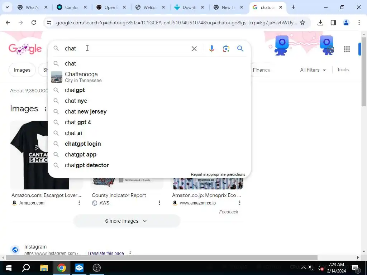Screen dimensions: 367x275
Task: Choose the 'chatgpt login' suggestion
Action: [149, 144]
